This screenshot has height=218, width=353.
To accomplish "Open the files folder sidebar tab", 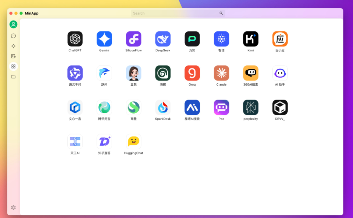I will 13,77.
